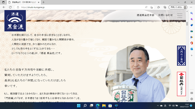The height and width of the screenshot is (109, 195).
Task: Open a new tab with plus
Action: [43, 2]
